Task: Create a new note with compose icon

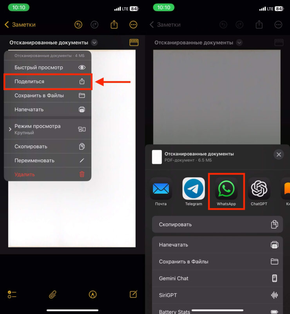Action: click(133, 294)
